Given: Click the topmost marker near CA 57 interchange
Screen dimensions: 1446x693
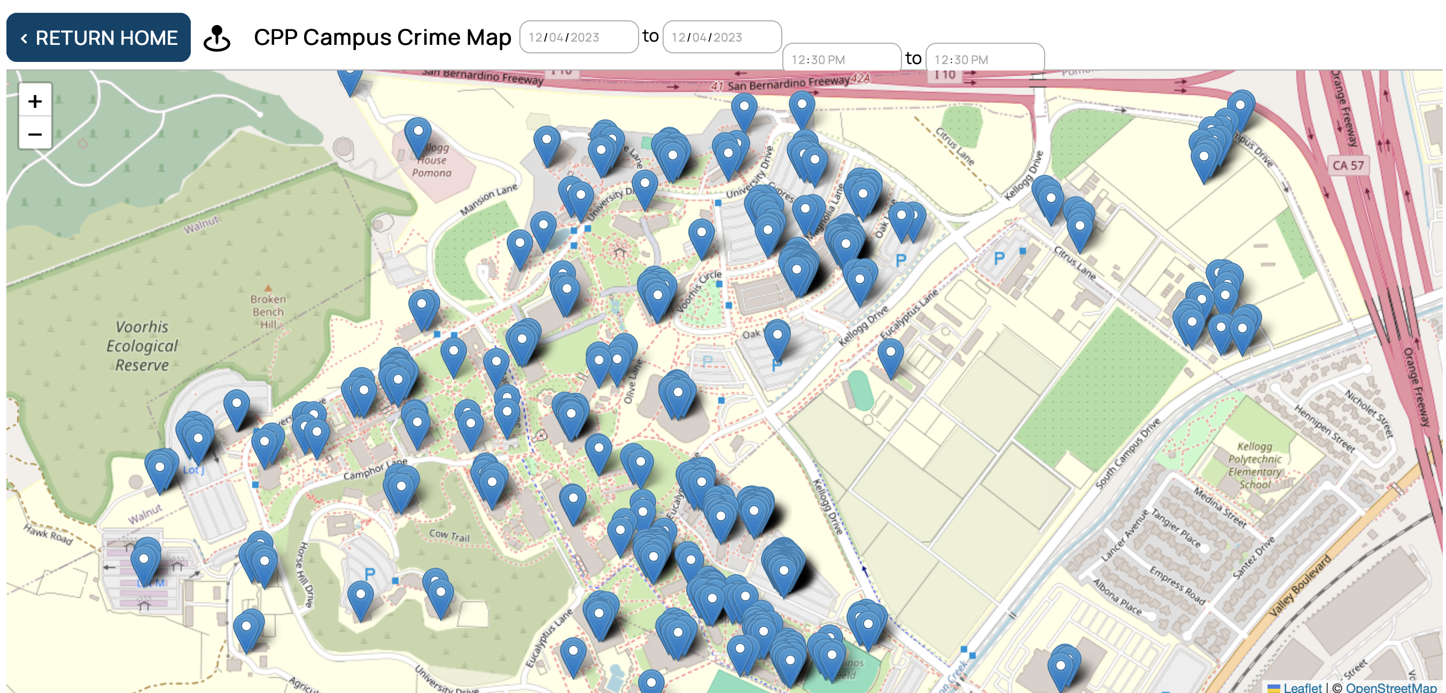Looking at the screenshot, I should click(1241, 110).
